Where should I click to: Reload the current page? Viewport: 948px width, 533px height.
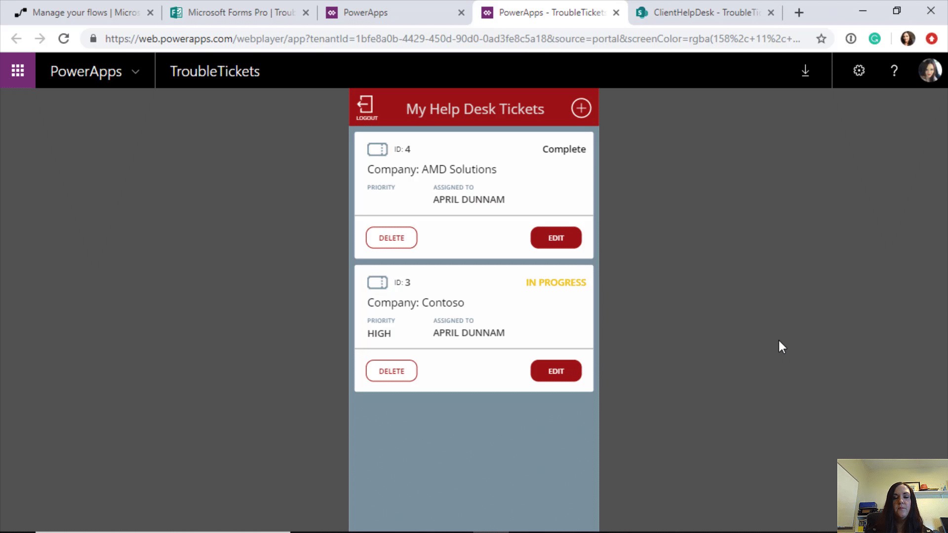click(x=64, y=38)
